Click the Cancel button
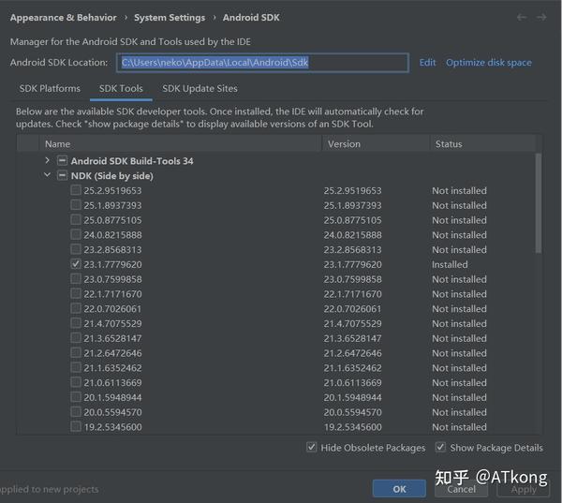The height and width of the screenshot is (503, 562). coord(461,489)
